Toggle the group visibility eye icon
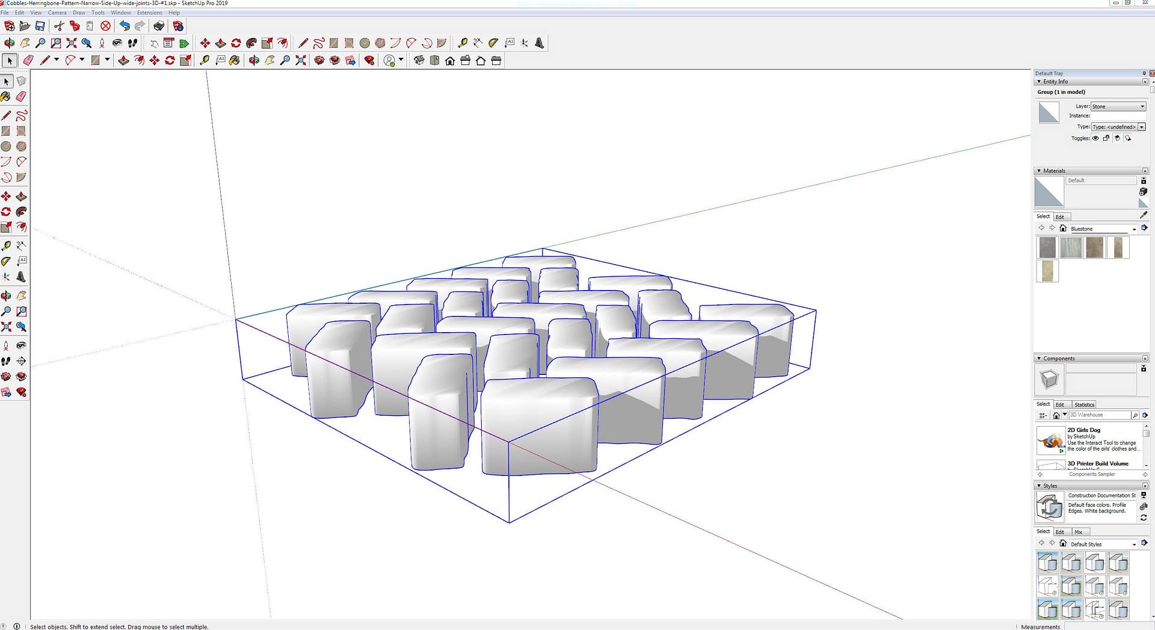 pos(1095,138)
